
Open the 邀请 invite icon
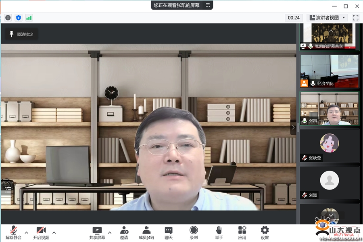(124, 232)
